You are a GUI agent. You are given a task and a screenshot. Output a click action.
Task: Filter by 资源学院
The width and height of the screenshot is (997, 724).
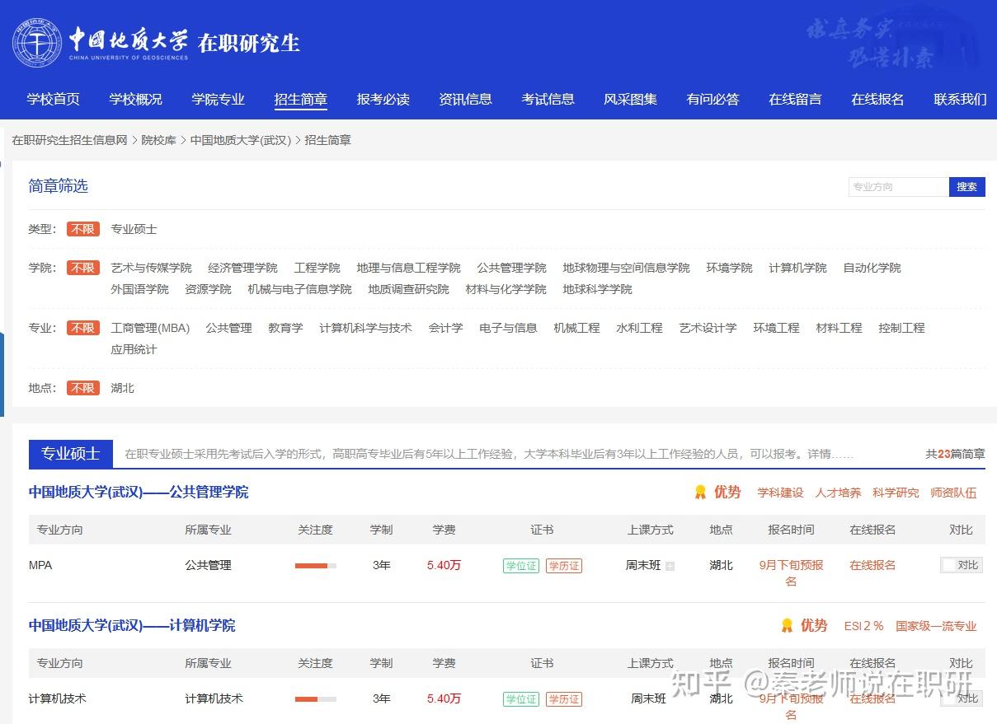click(209, 289)
